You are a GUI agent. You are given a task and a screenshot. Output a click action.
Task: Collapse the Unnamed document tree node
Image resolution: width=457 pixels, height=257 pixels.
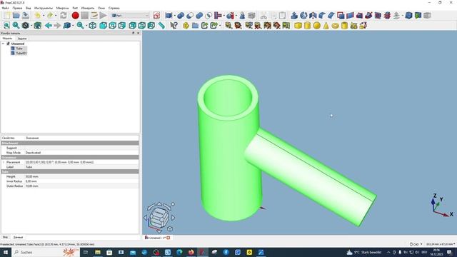pyautogui.click(x=3, y=44)
